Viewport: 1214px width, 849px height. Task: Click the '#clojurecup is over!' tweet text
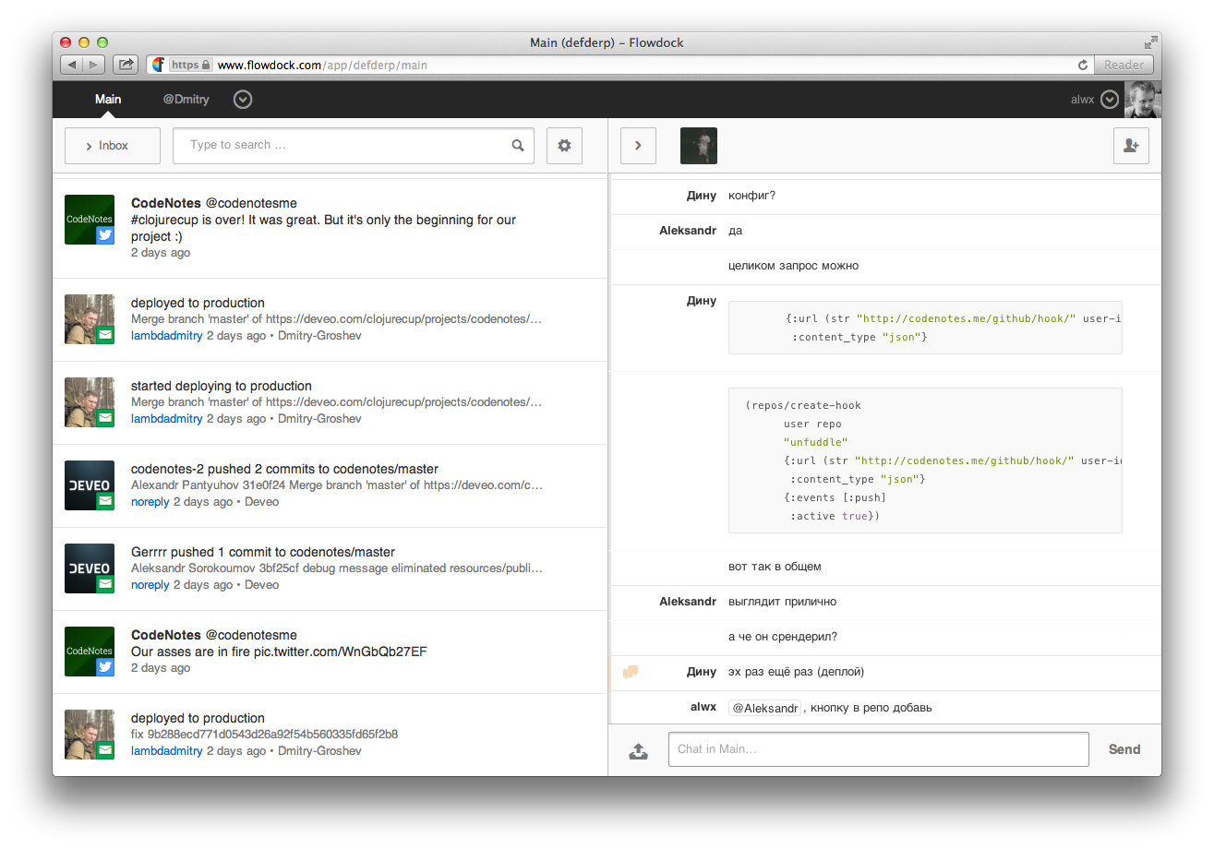click(x=323, y=228)
